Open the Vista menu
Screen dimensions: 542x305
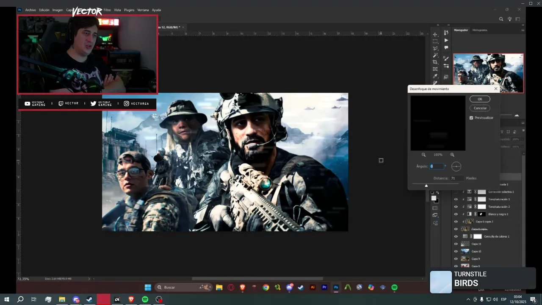pyautogui.click(x=117, y=10)
